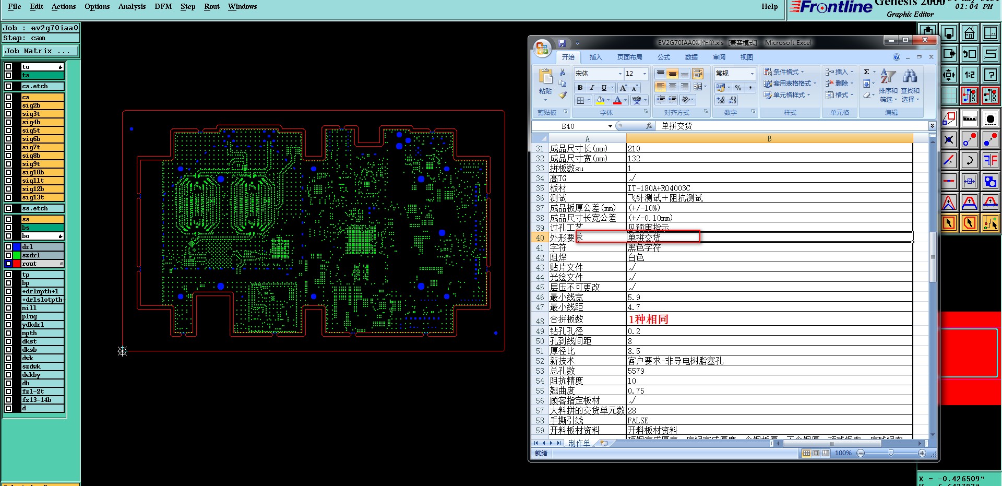The height and width of the screenshot is (486, 1002).
Task: Toggle visibility checkbox for layer sig13t
Action: (x=8, y=197)
